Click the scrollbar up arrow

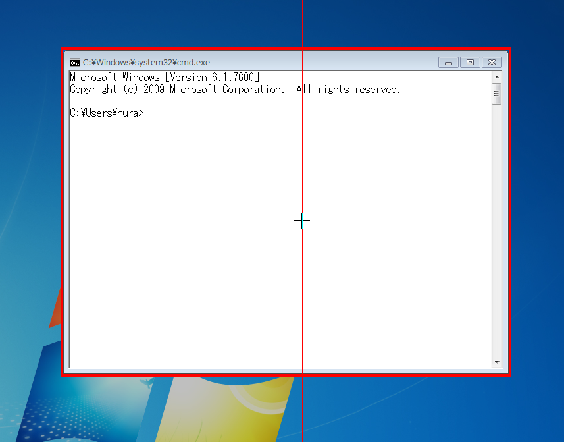497,77
